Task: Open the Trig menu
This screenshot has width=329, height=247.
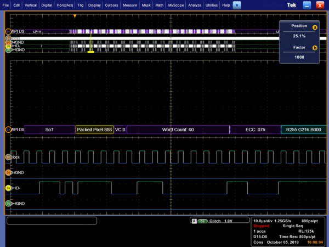Action: pos(81,5)
